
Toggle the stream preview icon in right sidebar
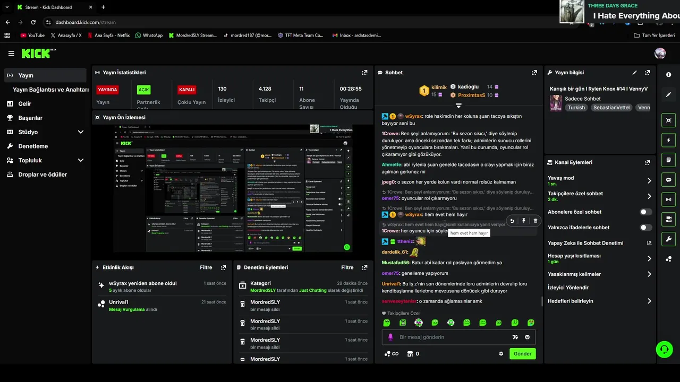coord(669,120)
